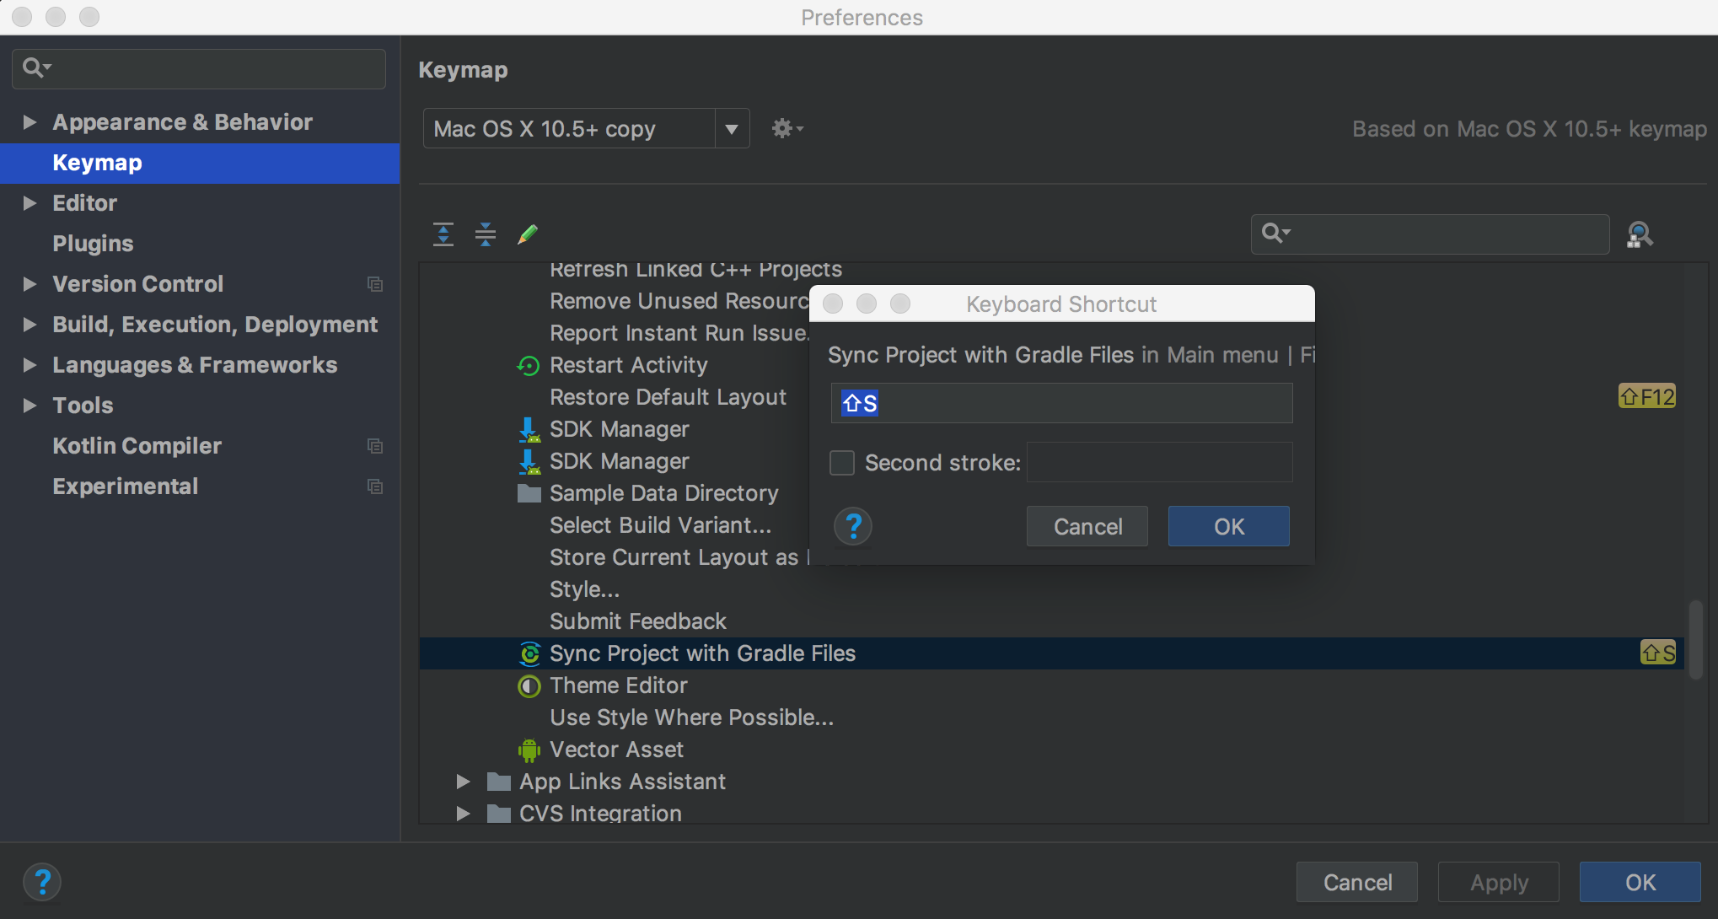Open the keymap gear settings menu
This screenshot has width=1718, height=919.
click(x=787, y=129)
